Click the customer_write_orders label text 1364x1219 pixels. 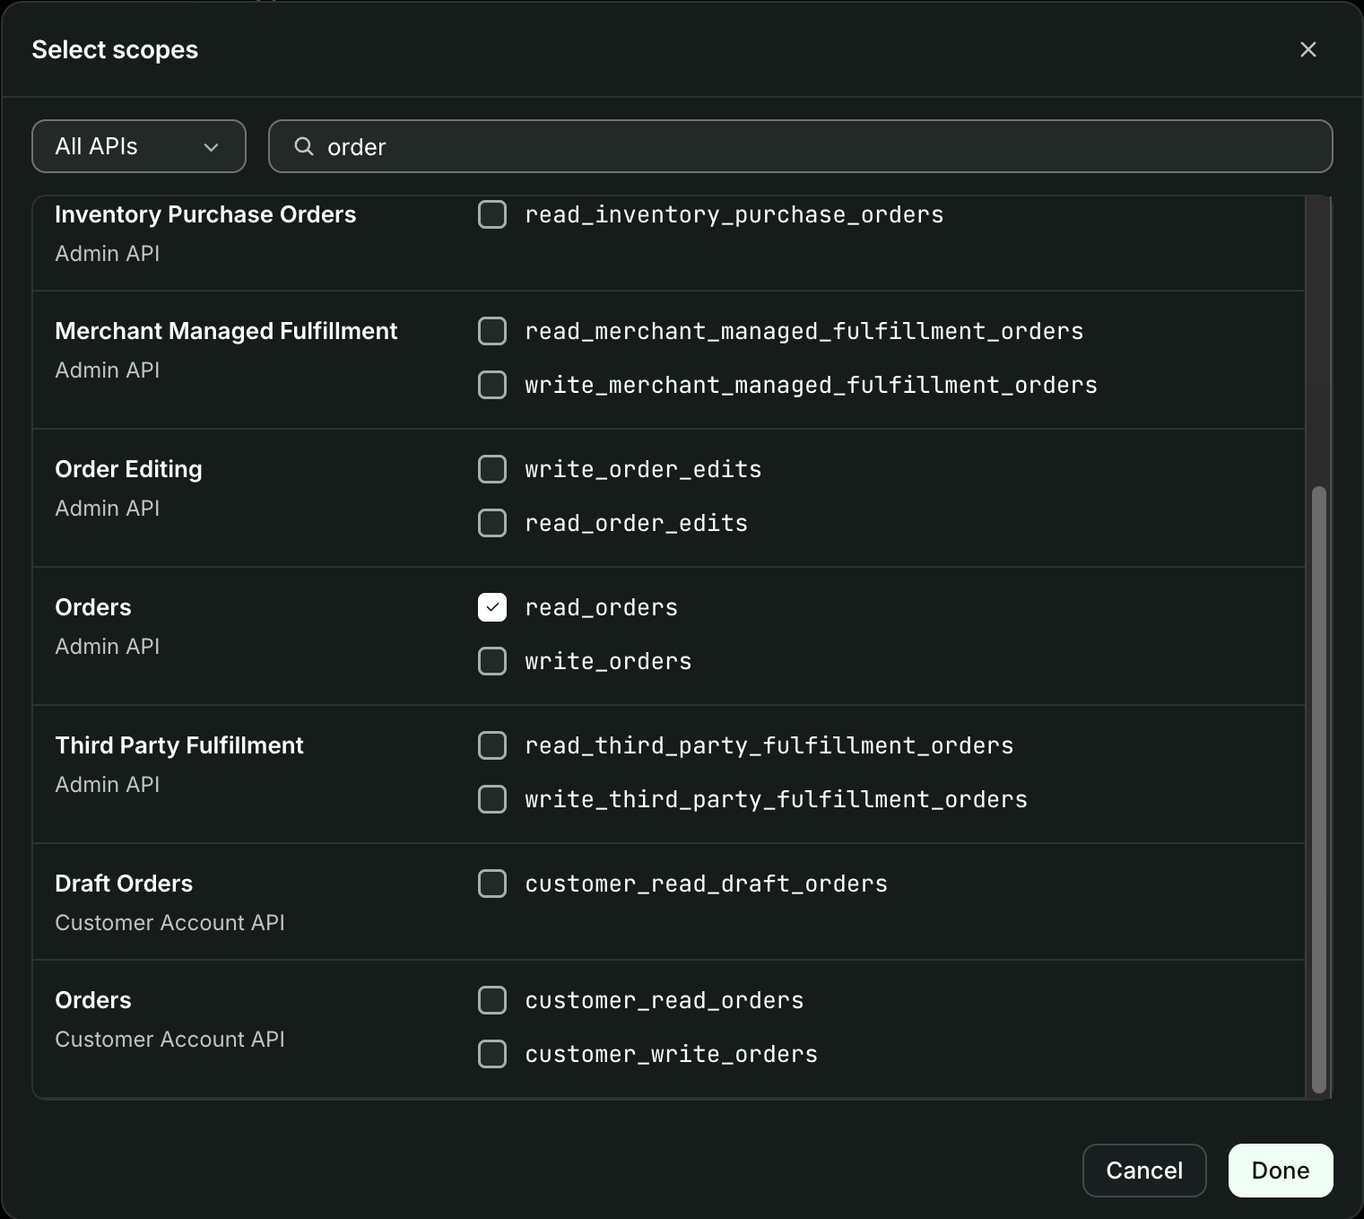671,1054
